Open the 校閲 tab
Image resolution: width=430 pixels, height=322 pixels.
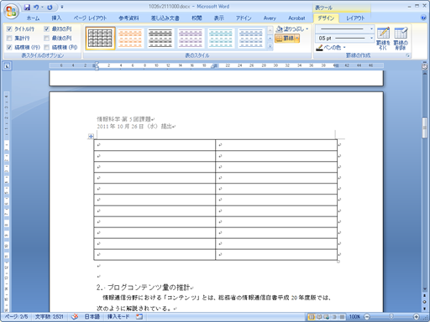coord(197,18)
